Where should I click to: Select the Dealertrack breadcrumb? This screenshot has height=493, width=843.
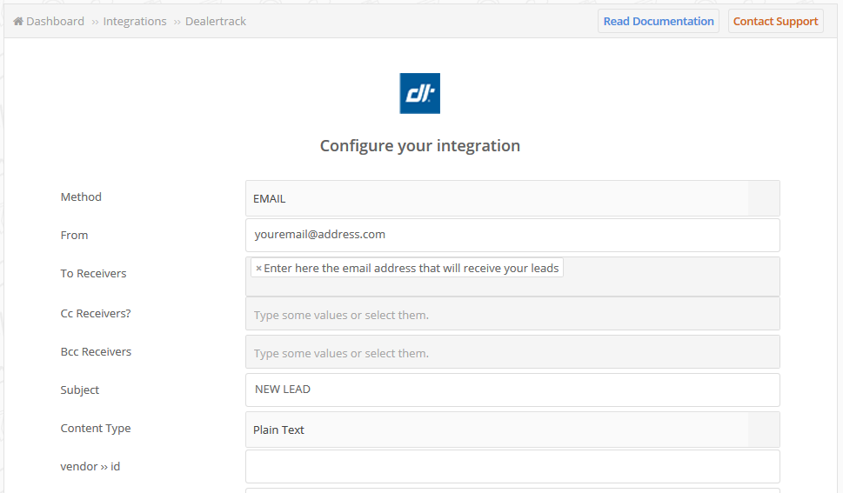point(216,22)
